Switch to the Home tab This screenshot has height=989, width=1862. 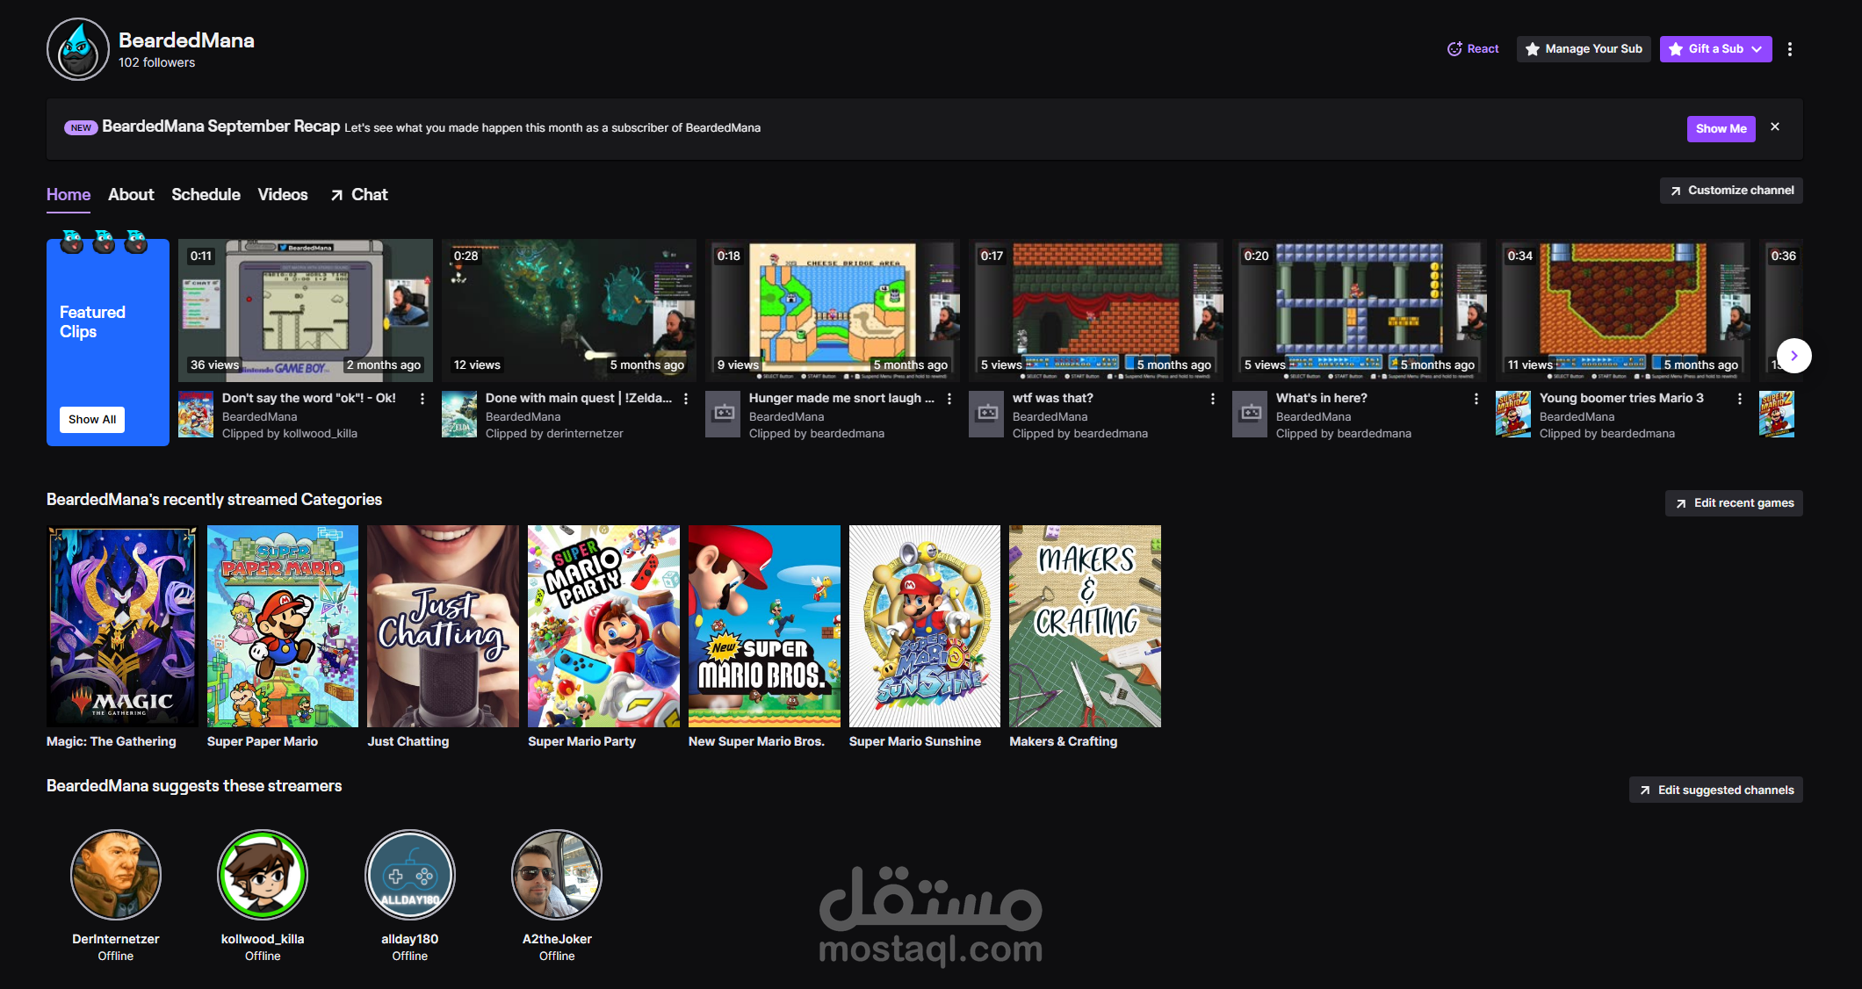pos(69,195)
